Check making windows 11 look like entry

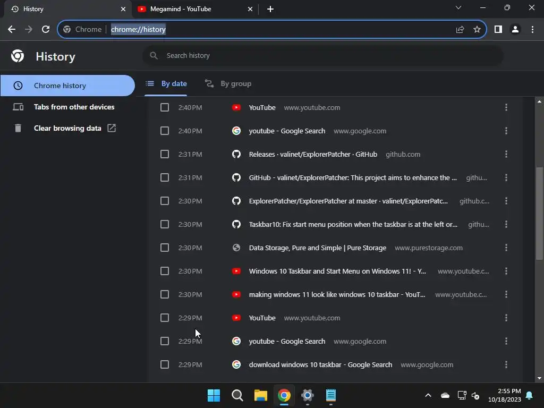[165, 294]
